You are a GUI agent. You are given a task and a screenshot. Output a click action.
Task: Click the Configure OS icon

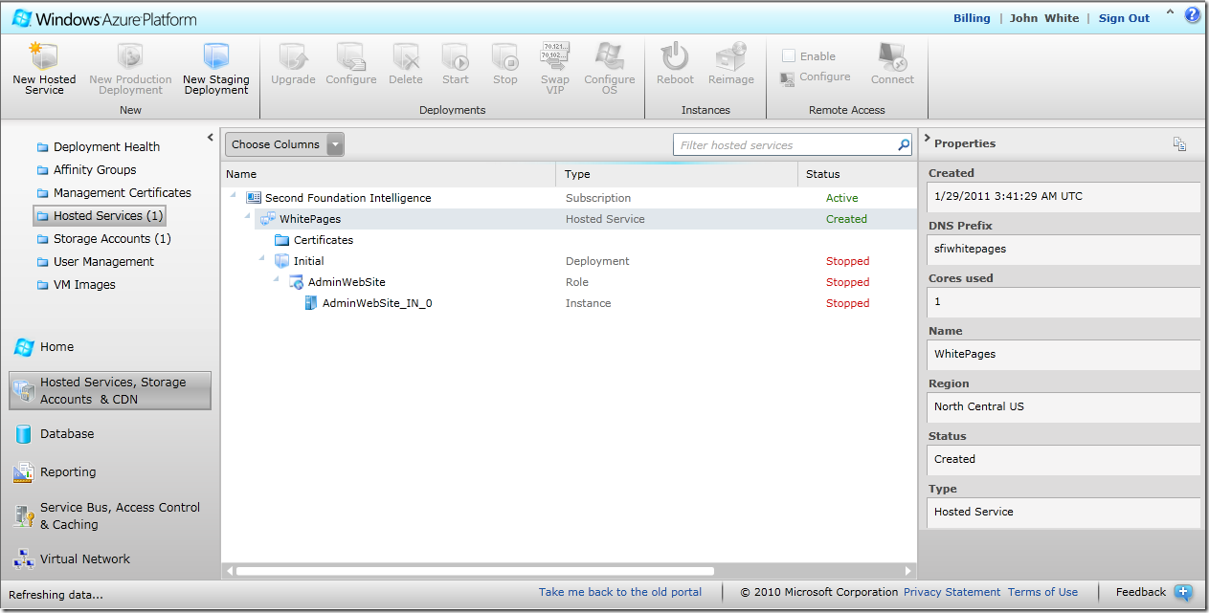[609, 56]
